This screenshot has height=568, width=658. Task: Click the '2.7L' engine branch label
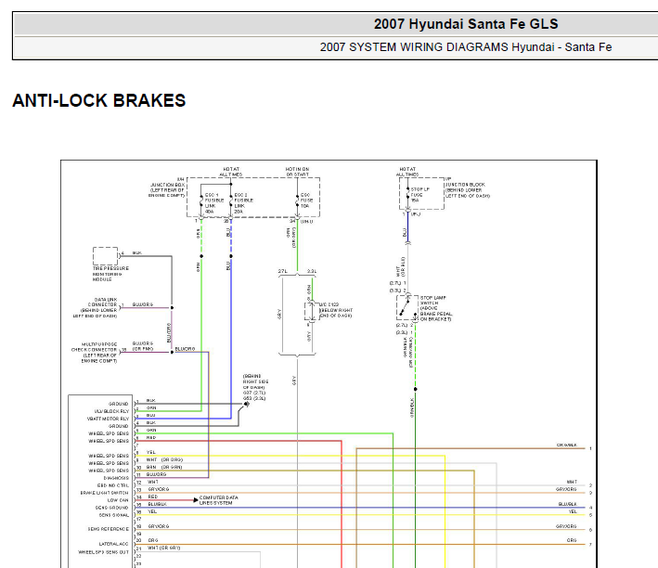283,271
